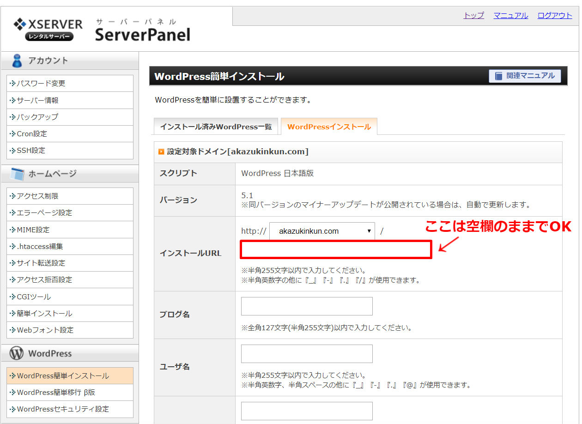The width and height of the screenshot is (582, 424).
Task: Click the インストールURL row label
Action: [190, 253]
